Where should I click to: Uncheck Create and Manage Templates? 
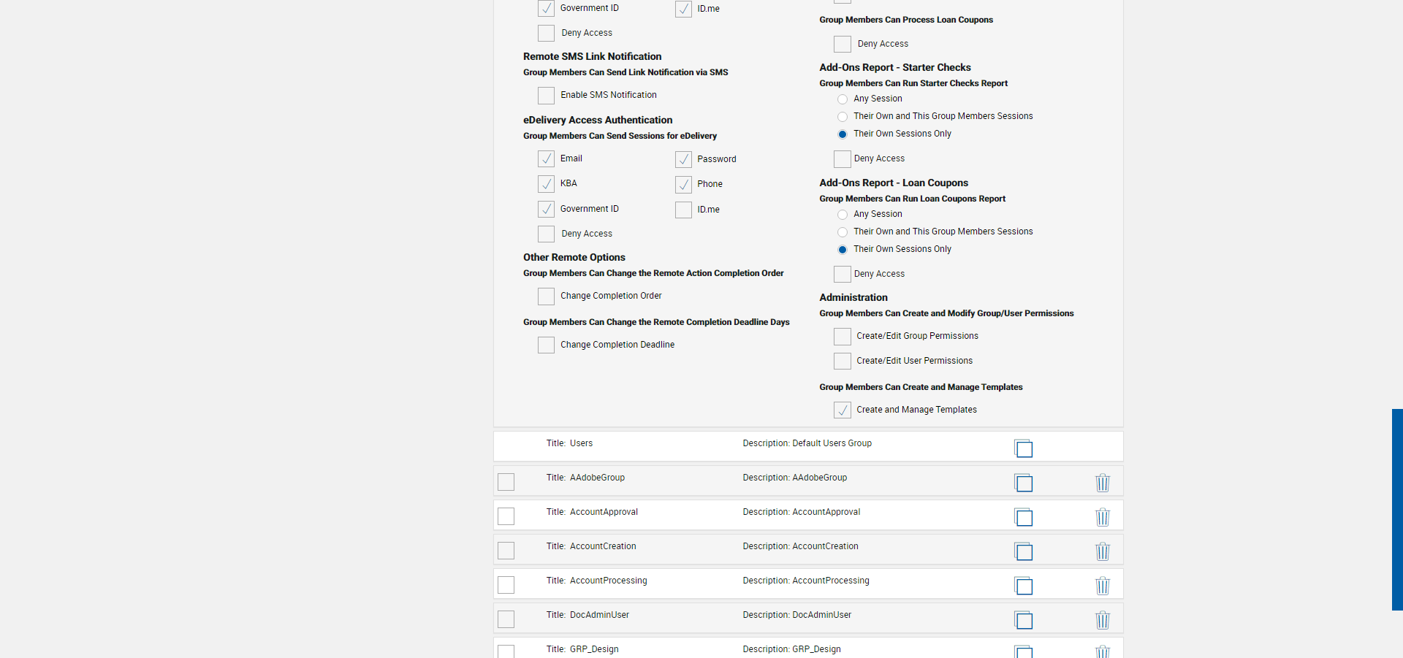[x=843, y=410]
